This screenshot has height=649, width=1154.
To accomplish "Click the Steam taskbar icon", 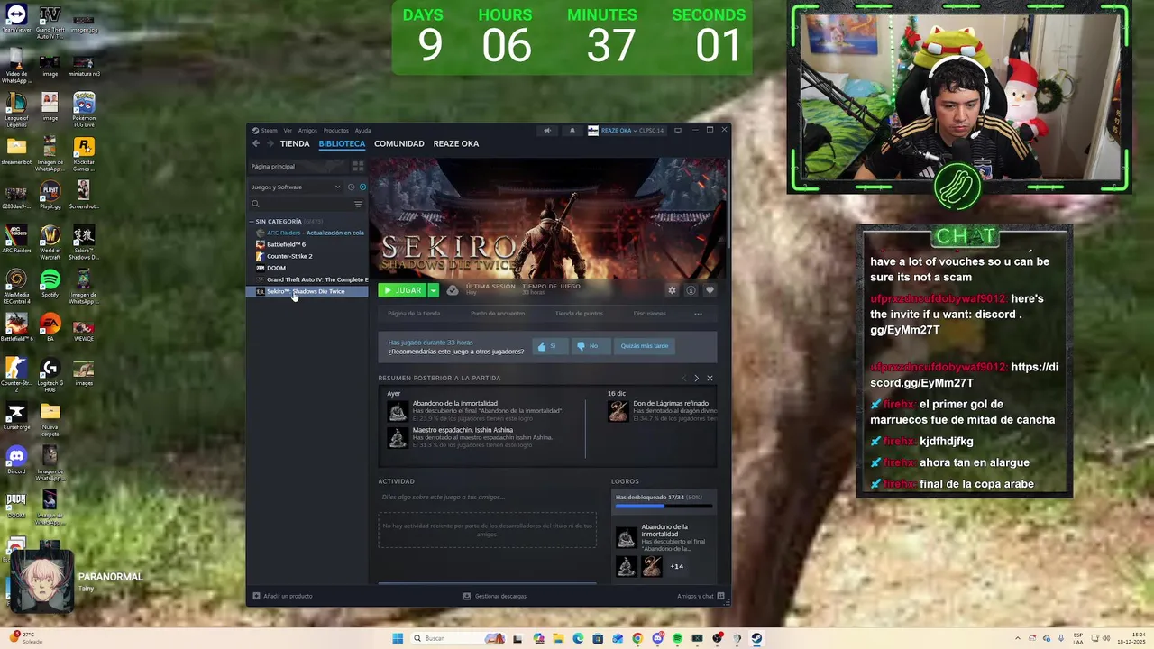I will [756, 638].
